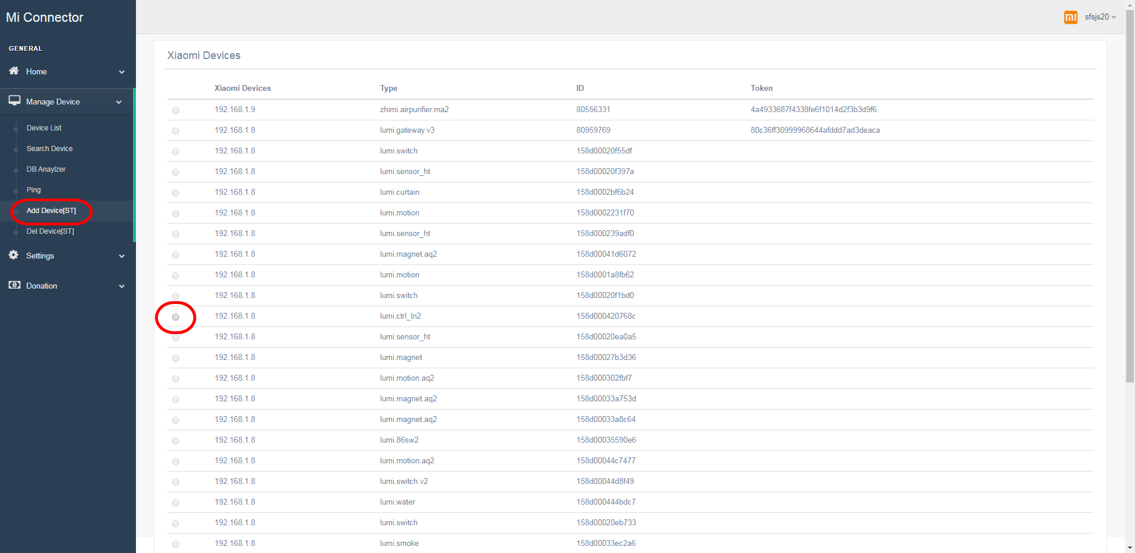Click the lumi.water type cell
The width and height of the screenshot is (1135, 553).
[397, 502]
